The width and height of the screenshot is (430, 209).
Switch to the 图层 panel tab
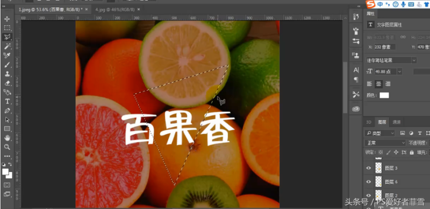click(x=382, y=122)
